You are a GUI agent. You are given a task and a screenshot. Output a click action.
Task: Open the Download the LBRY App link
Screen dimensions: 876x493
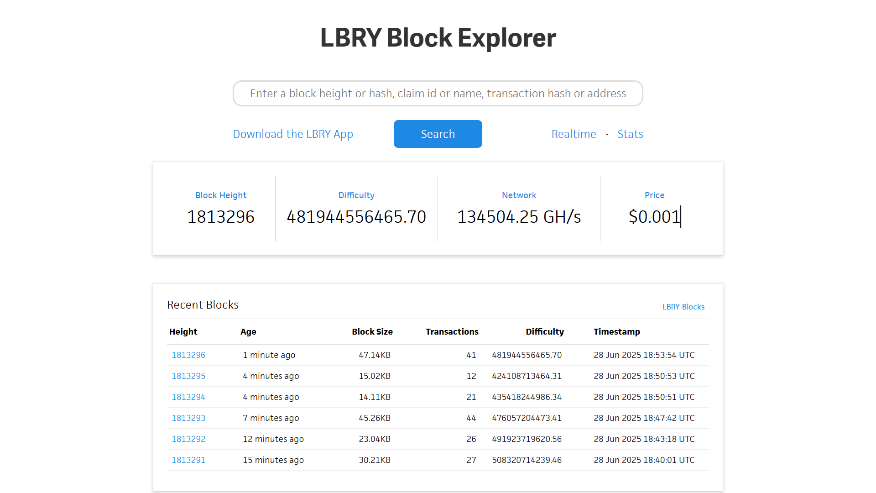click(292, 134)
